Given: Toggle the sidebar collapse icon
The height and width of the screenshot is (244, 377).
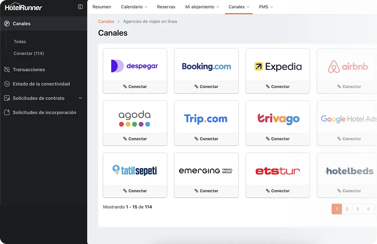Looking at the screenshot, I should 80,6.
